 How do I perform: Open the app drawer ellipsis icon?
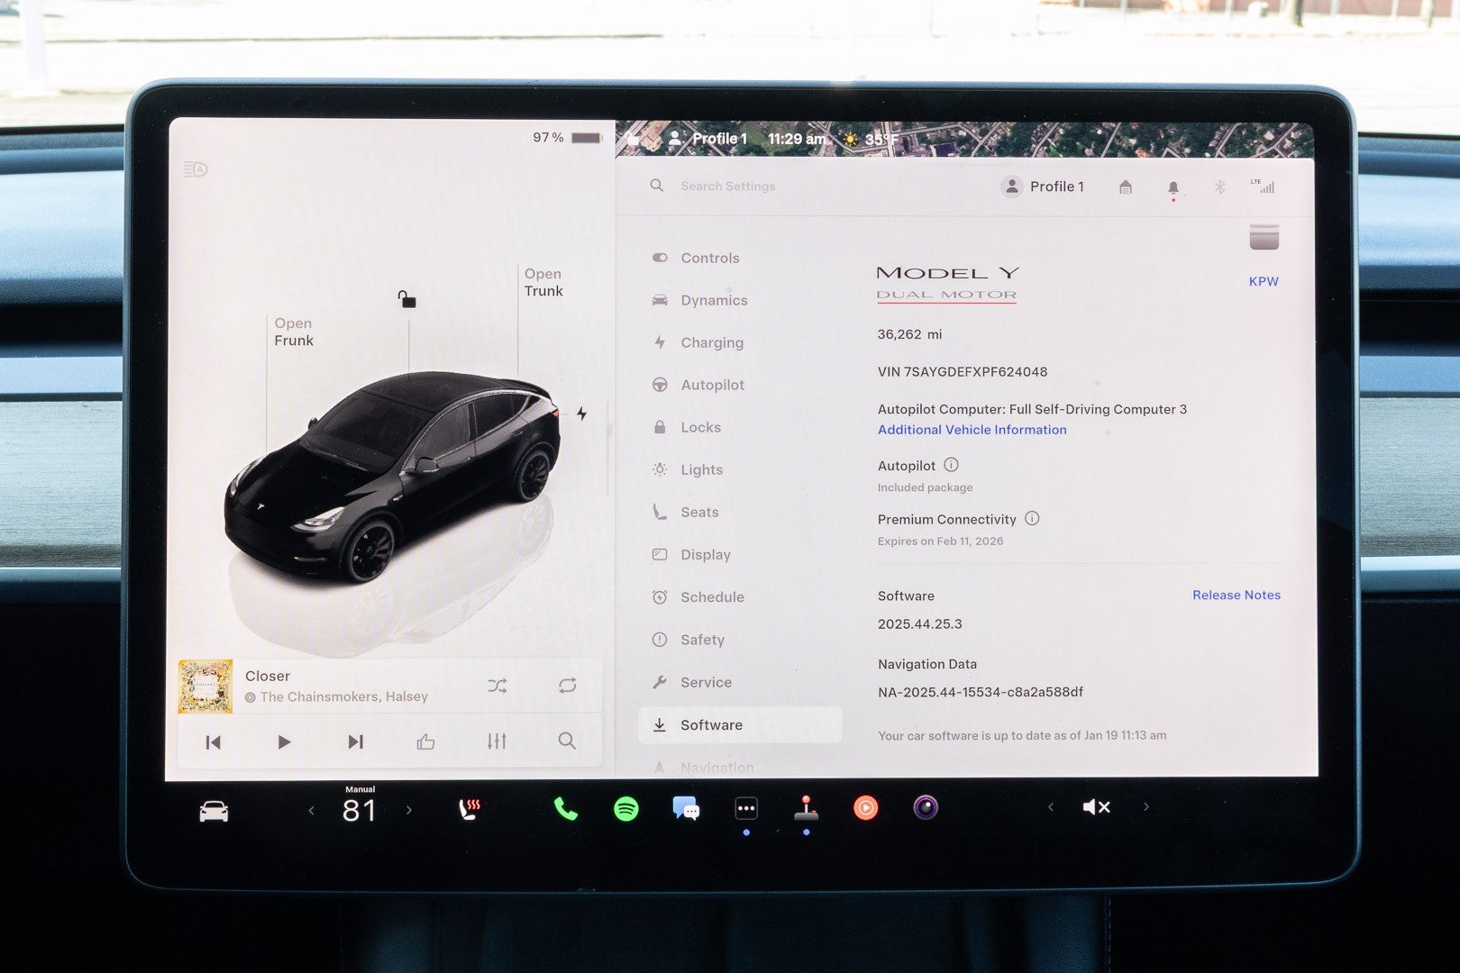coord(746,808)
